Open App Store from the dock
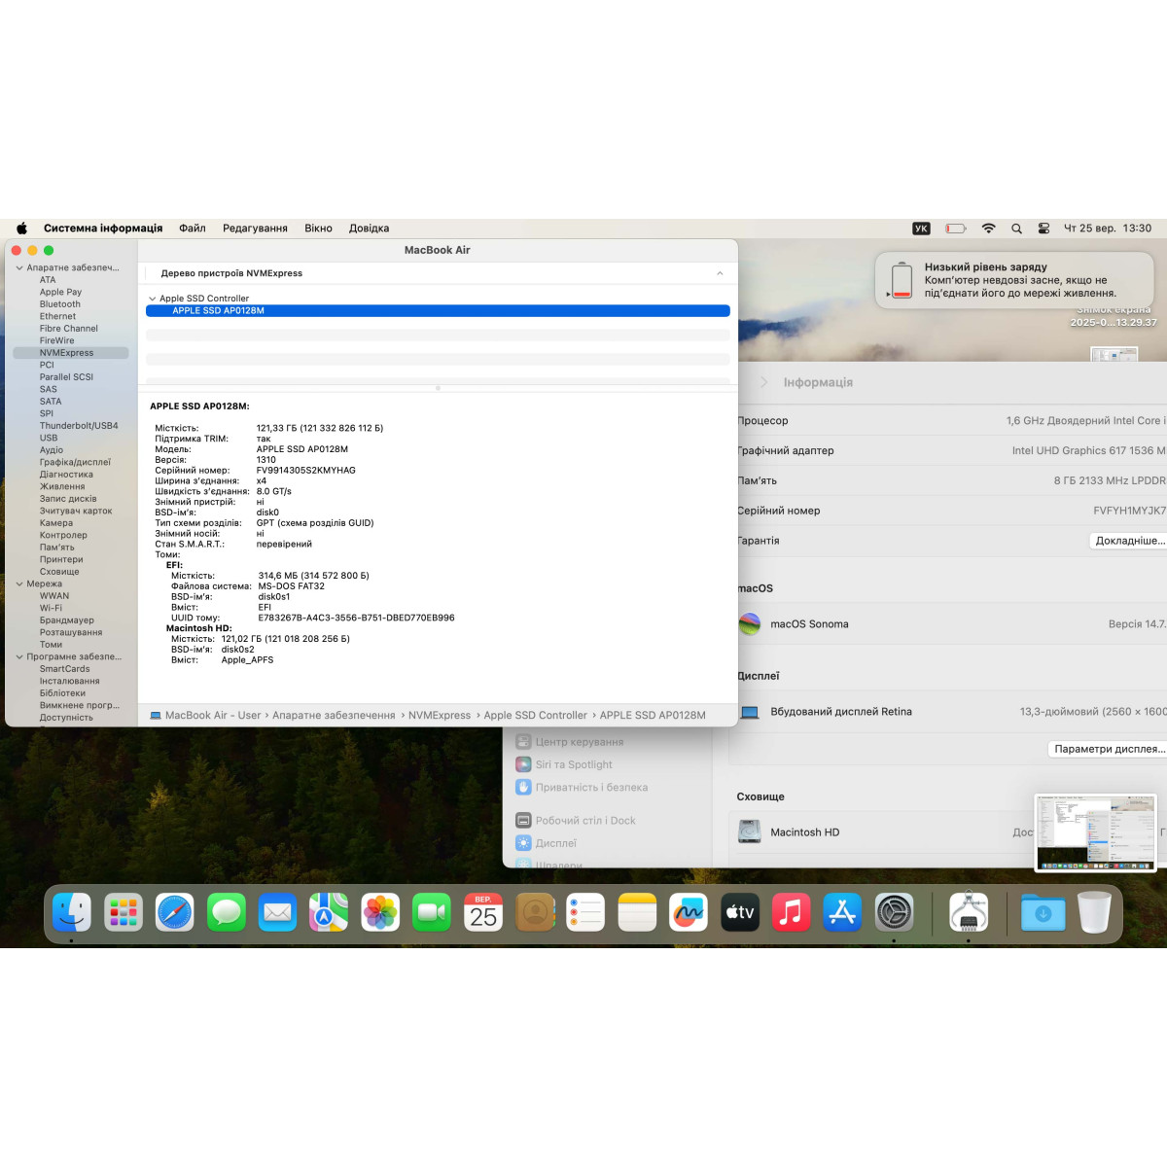The height and width of the screenshot is (1167, 1167). 842,912
